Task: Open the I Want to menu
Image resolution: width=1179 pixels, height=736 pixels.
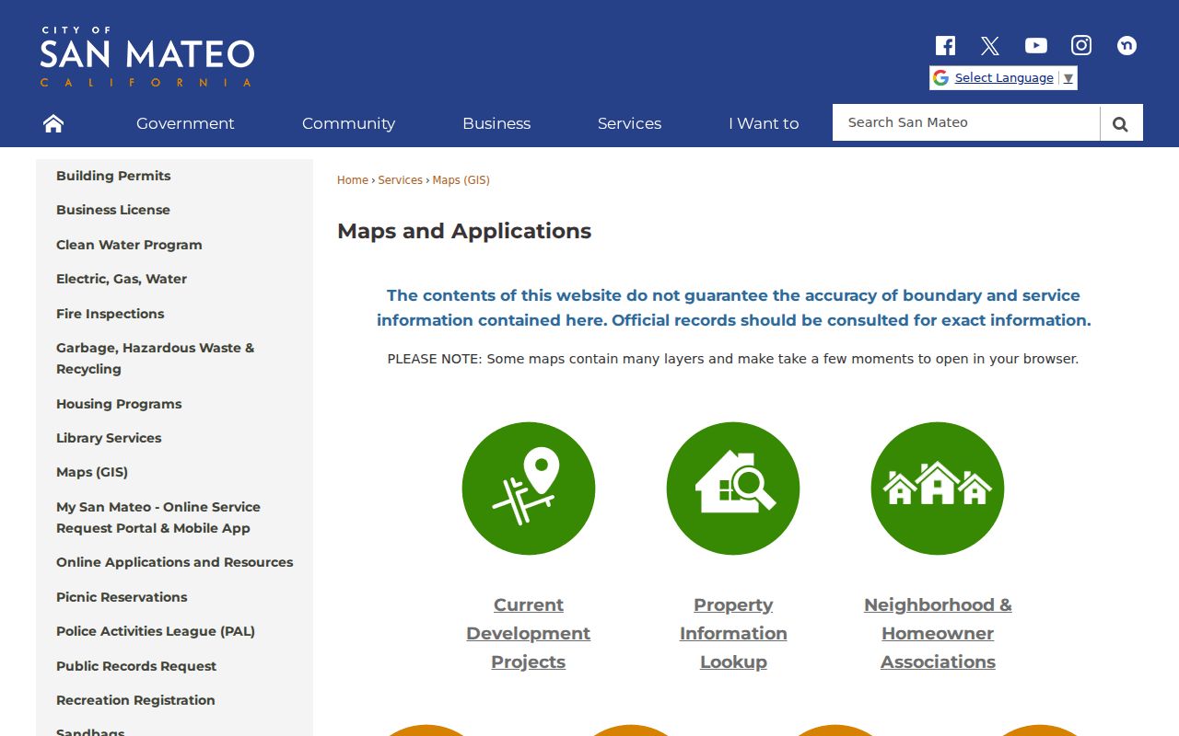Action: (x=764, y=123)
